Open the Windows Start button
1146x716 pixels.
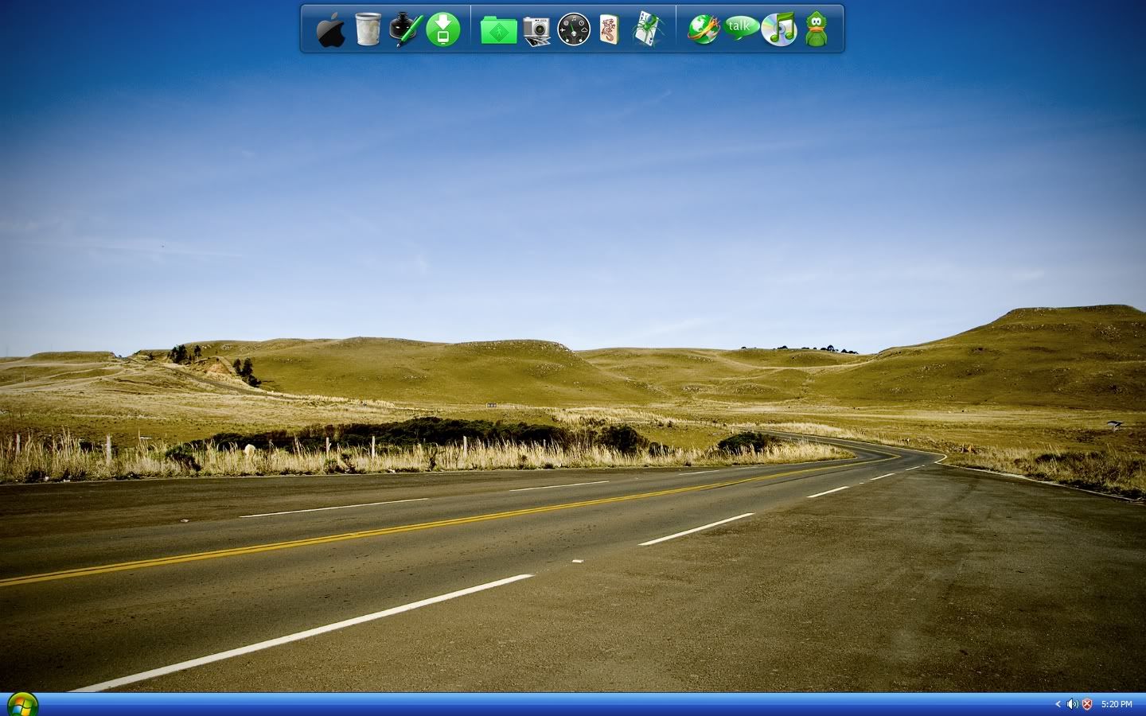tap(21, 705)
